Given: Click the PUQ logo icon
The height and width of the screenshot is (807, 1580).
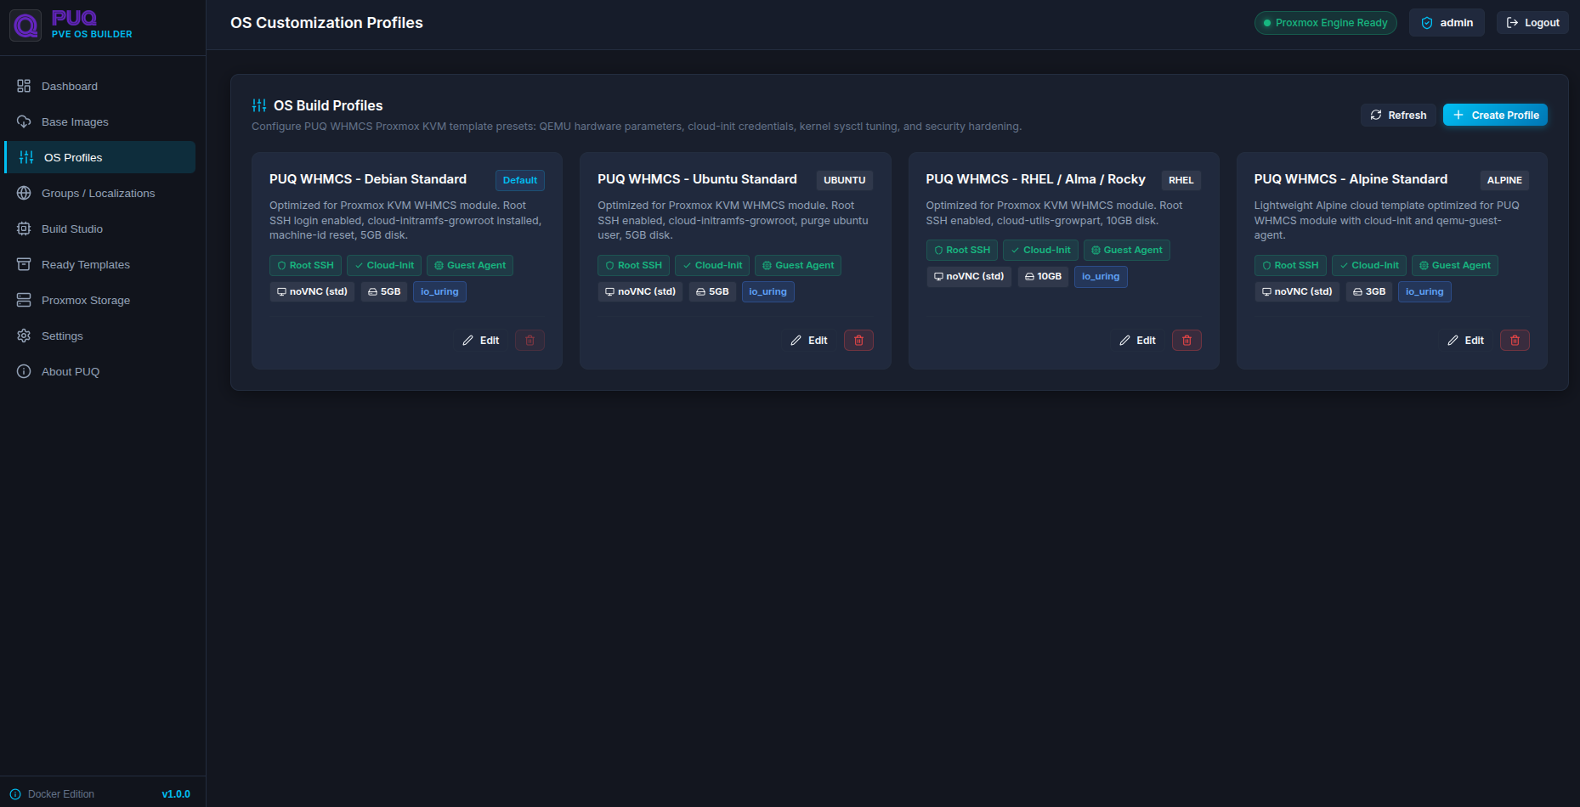Looking at the screenshot, I should (x=25, y=25).
